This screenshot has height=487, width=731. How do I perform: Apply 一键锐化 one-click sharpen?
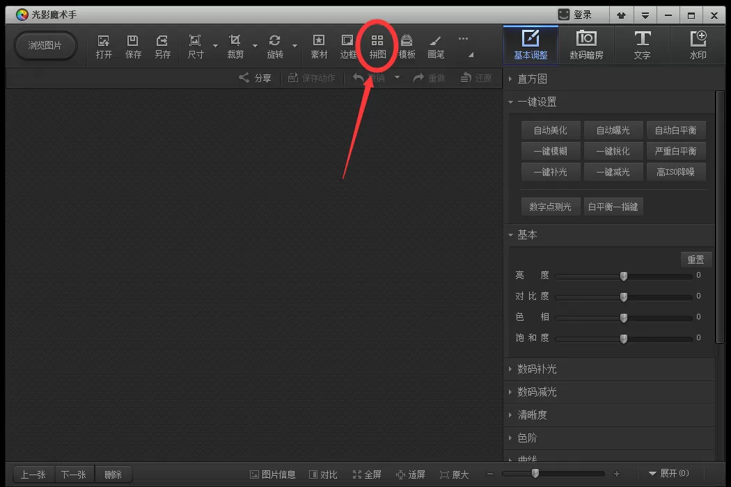[613, 151]
